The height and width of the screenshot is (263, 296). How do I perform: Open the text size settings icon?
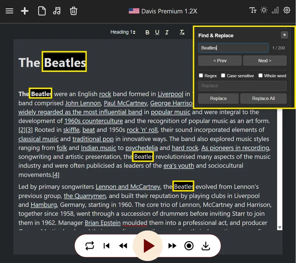tap(253, 10)
